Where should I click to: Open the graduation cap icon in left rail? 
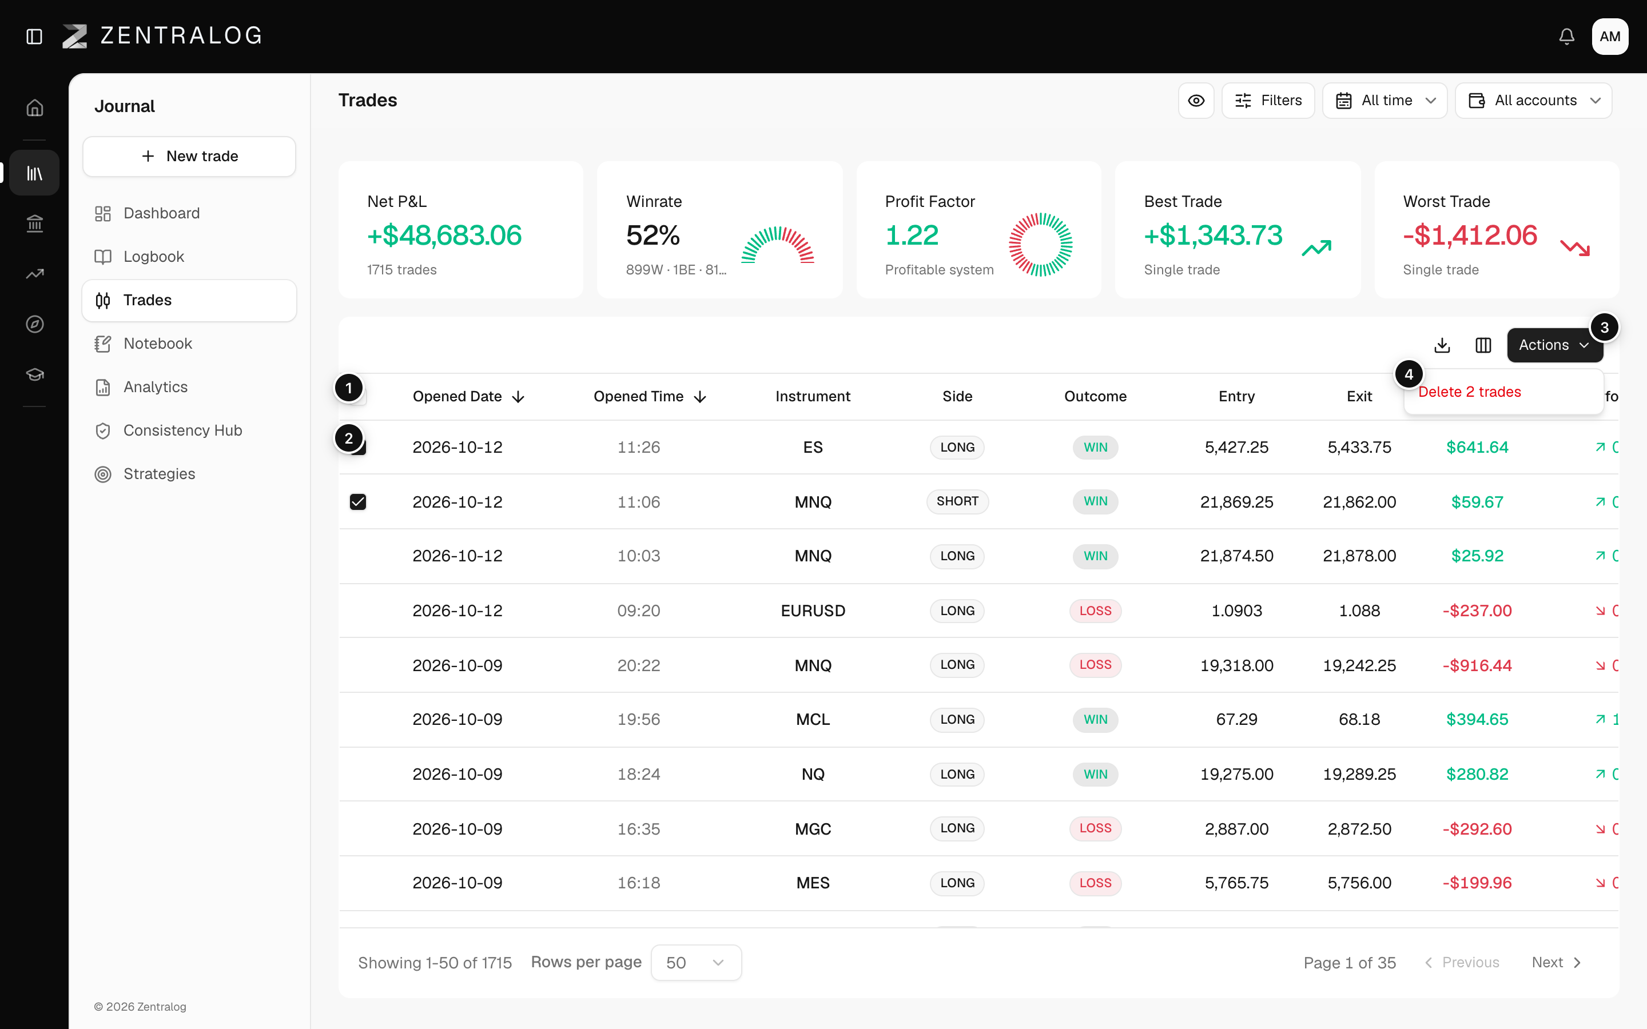35,374
